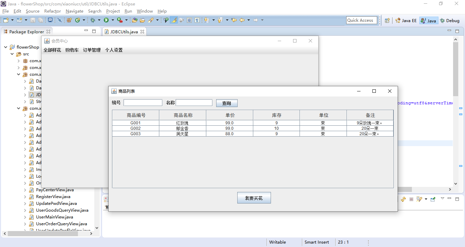Viewport: 465px width, 247px height.
Task: Click the Back navigation arrow icon
Action: click(x=242, y=20)
